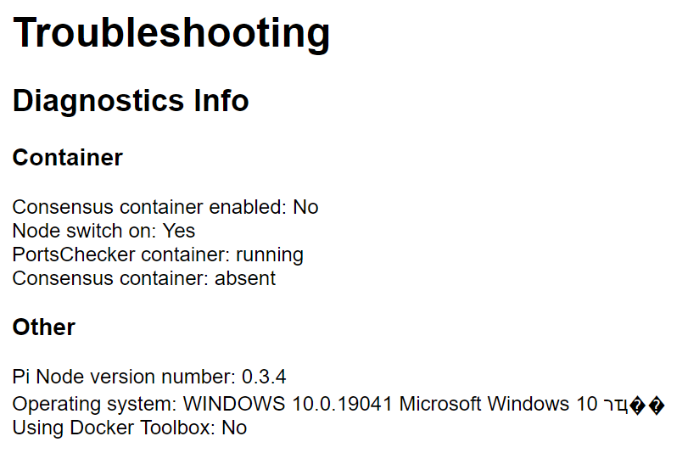
Task: Click the 10.0.19041 build number text
Action: (342, 404)
